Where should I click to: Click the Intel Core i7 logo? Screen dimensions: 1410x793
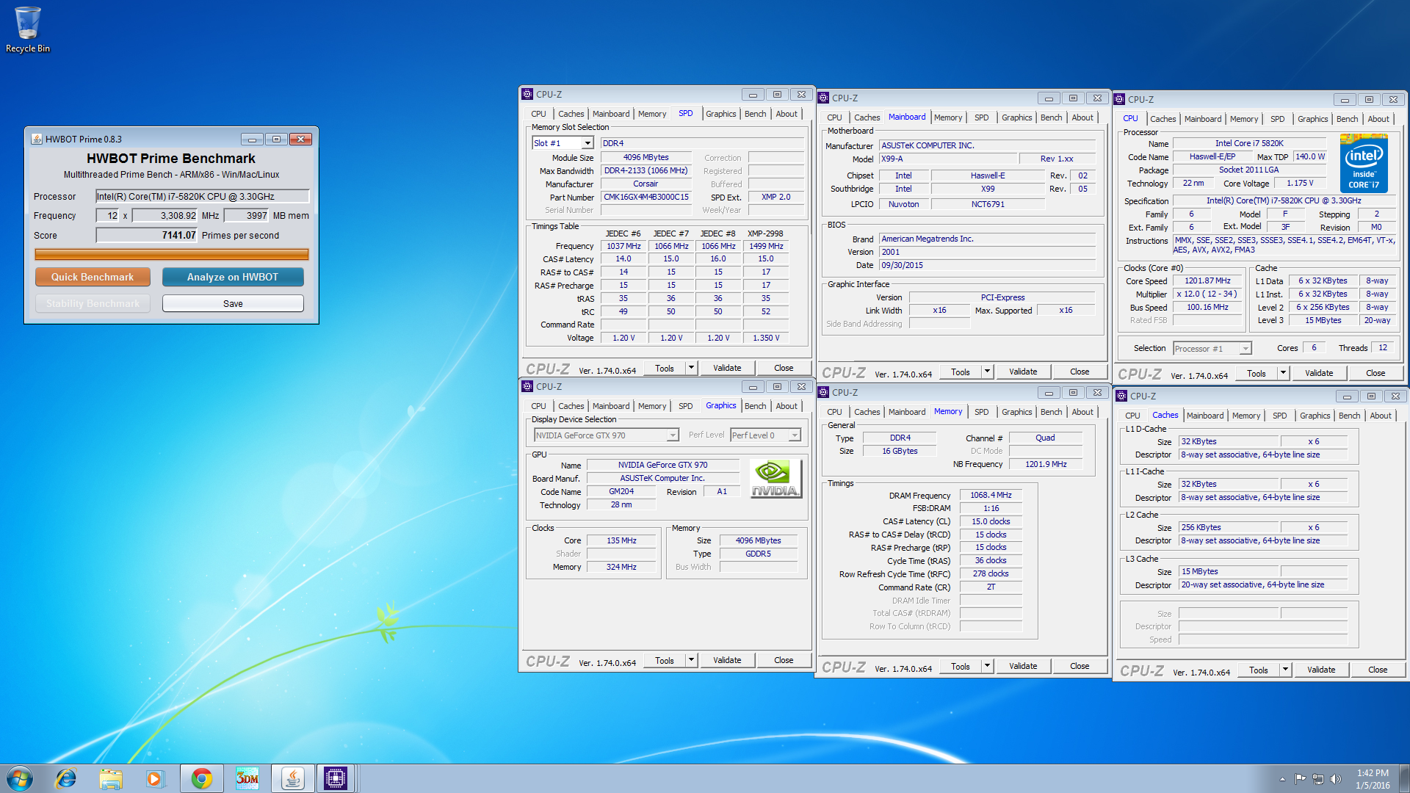click(1364, 163)
